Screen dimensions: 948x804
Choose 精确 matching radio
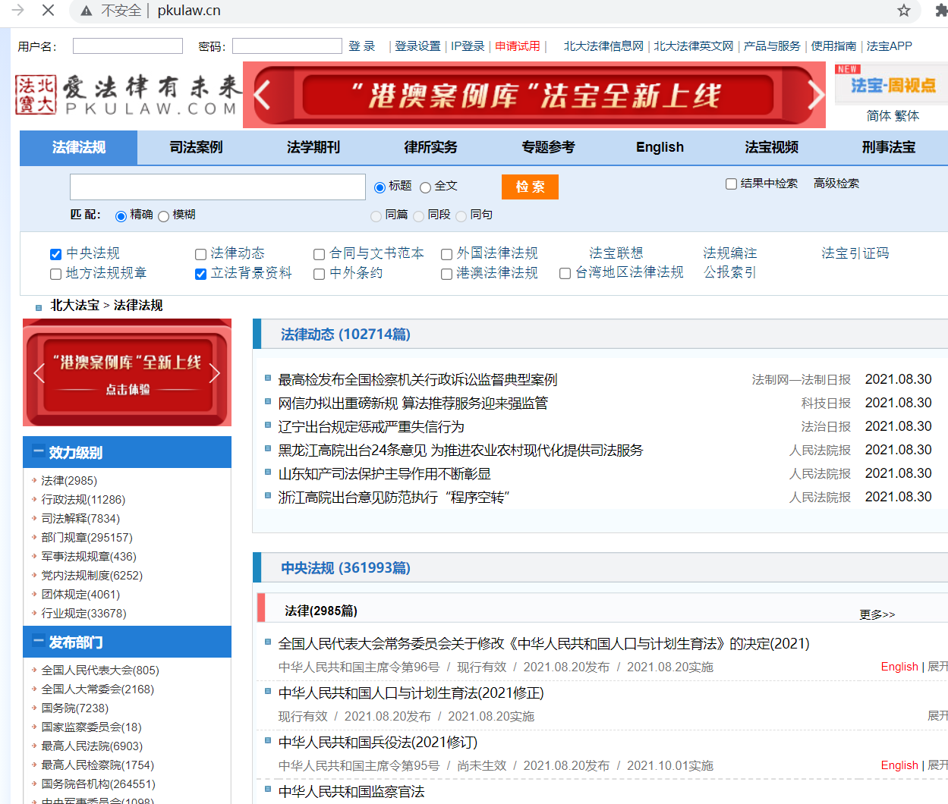point(121,216)
